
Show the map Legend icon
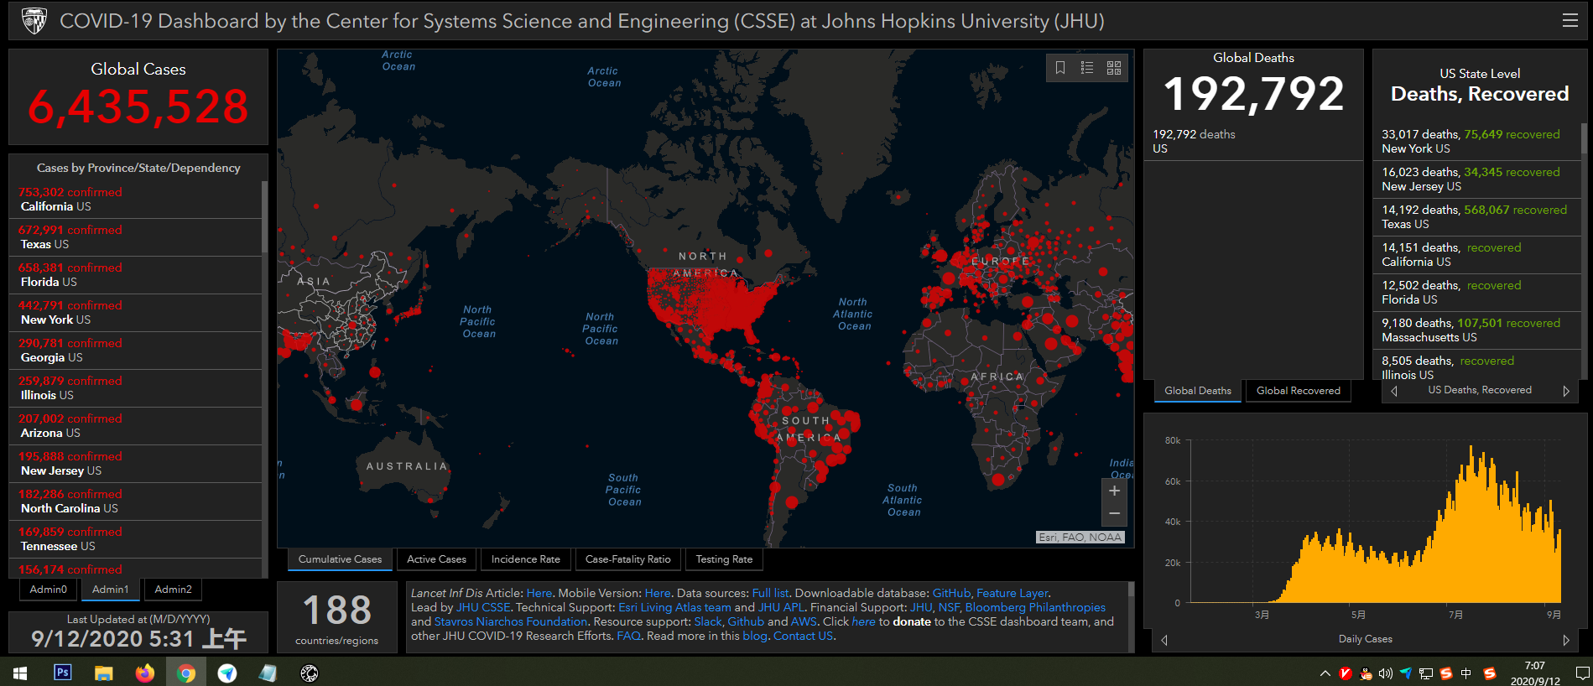click(x=1087, y=68)
